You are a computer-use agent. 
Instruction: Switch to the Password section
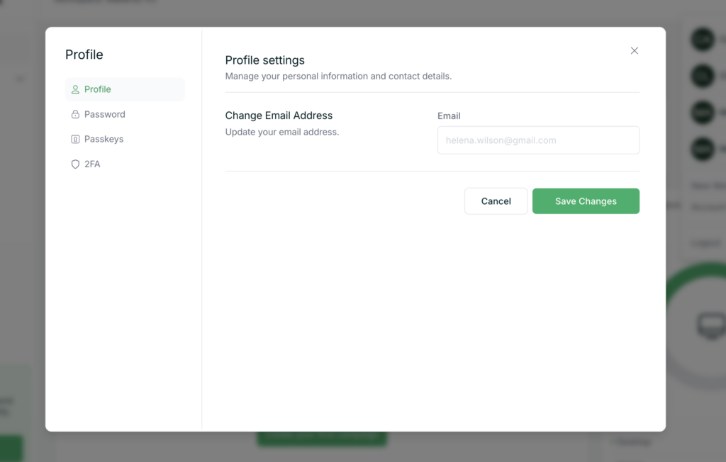(x=105, y=114)
